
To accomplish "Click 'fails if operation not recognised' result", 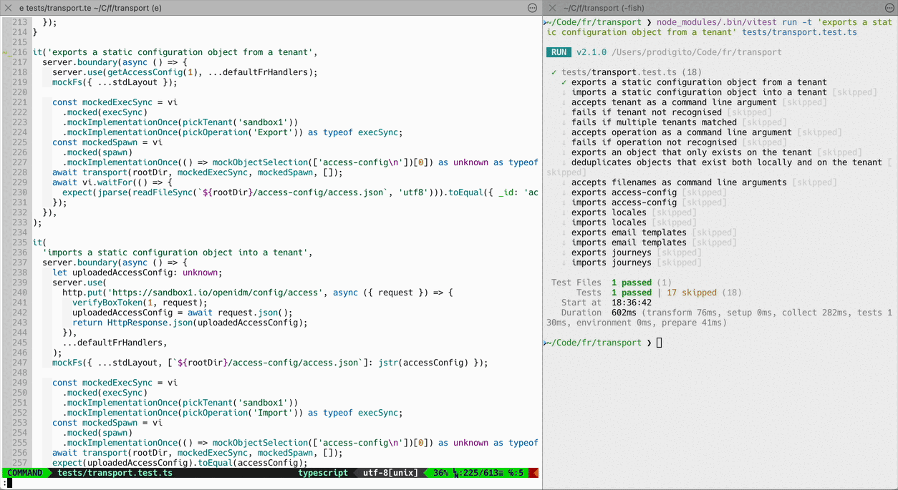I will point(654,142).
